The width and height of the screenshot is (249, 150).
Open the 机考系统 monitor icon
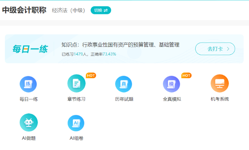[x=219, y=84]
